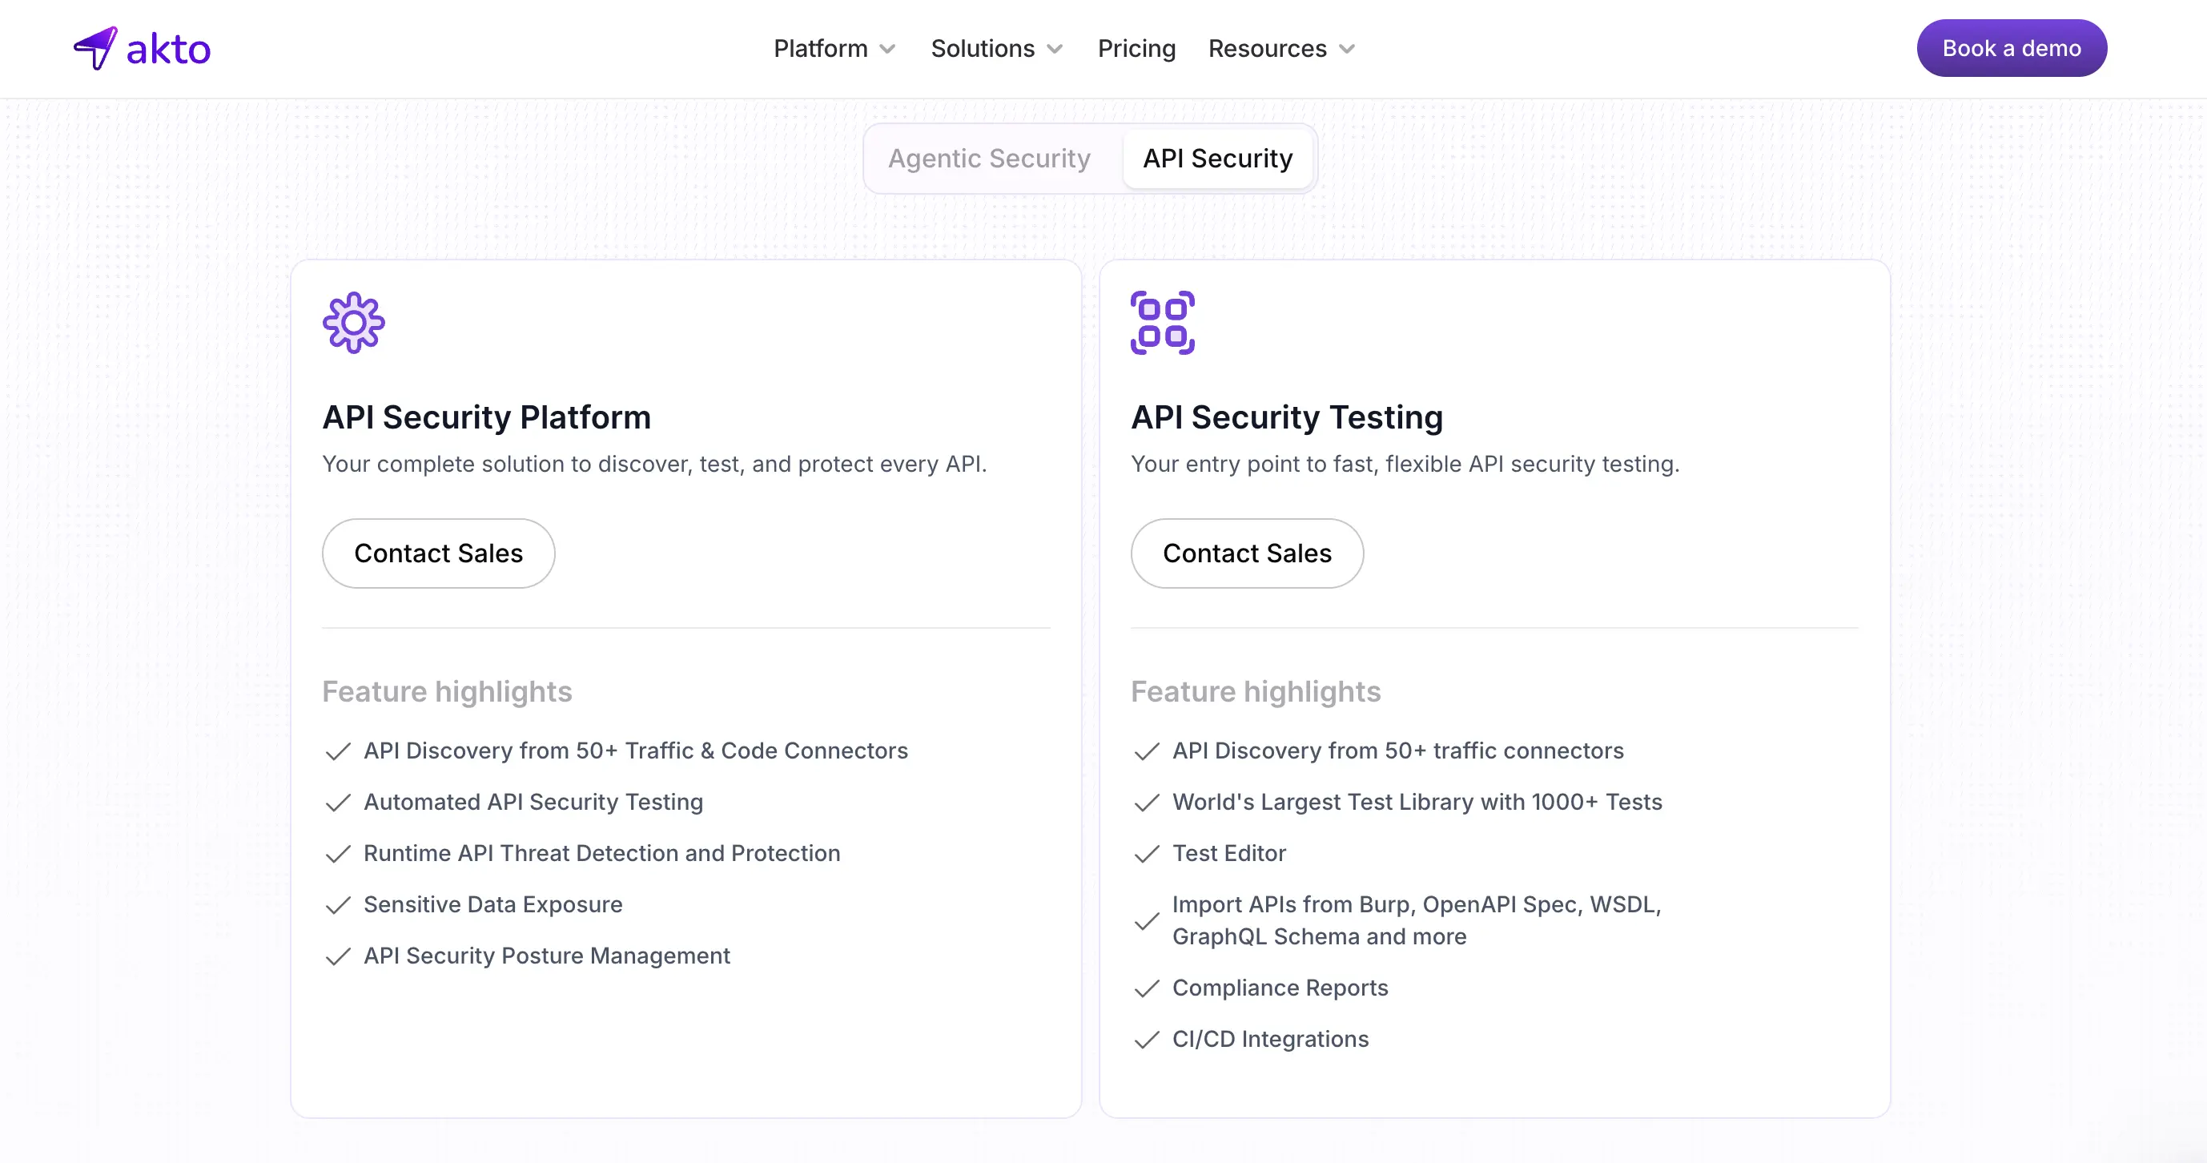Image resolution: width=2207 pixels, height=1163 pixels.
Task: Click Contact Sales under API Security Testing
Action: (1247, 553)
